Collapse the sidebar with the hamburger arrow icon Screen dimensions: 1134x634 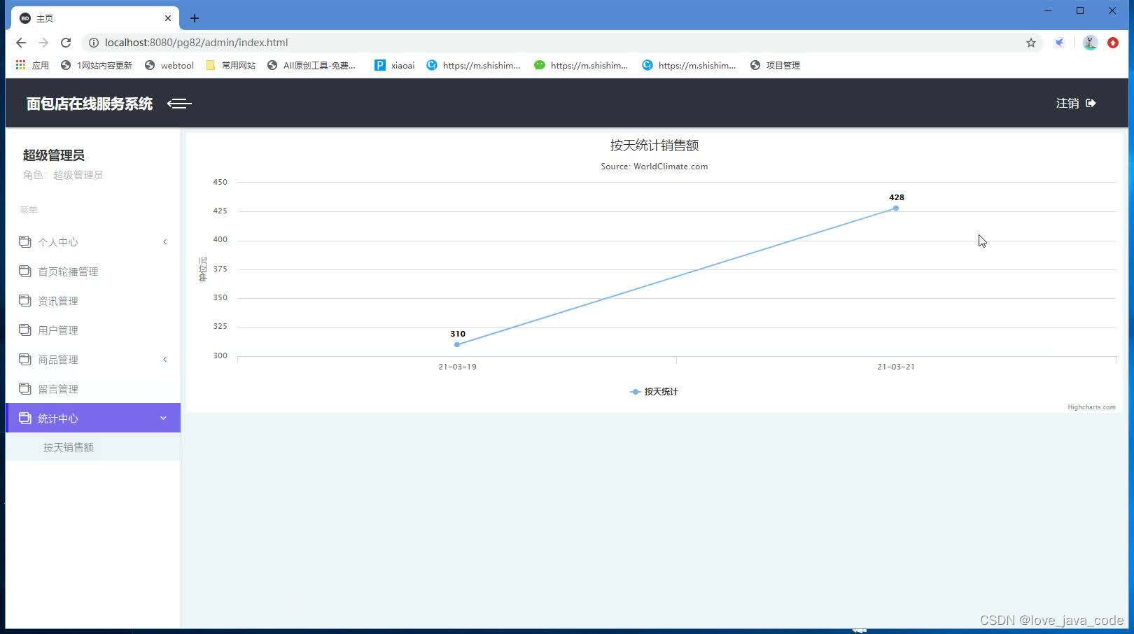(179, 104)
